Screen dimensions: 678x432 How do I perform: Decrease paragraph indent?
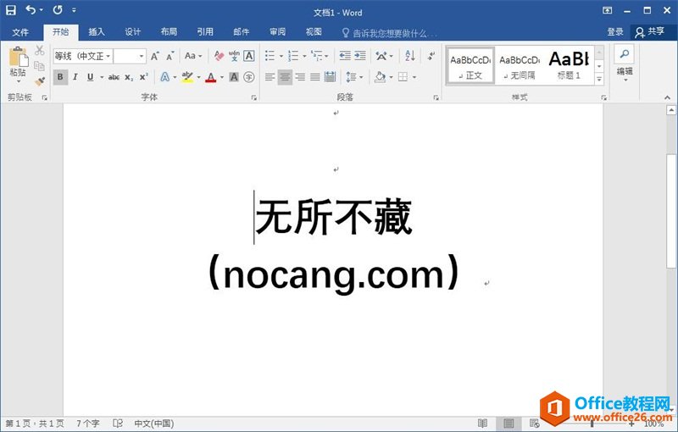tap(345, 56)
